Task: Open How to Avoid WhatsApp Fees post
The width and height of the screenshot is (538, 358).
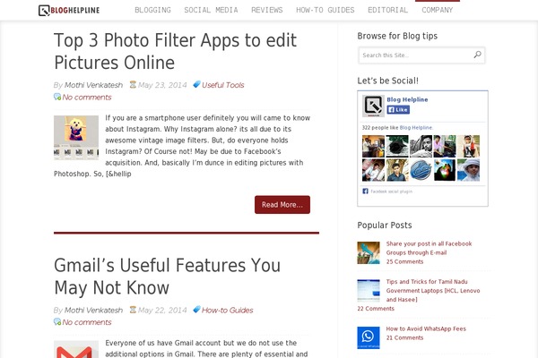Action: point(426,328)
